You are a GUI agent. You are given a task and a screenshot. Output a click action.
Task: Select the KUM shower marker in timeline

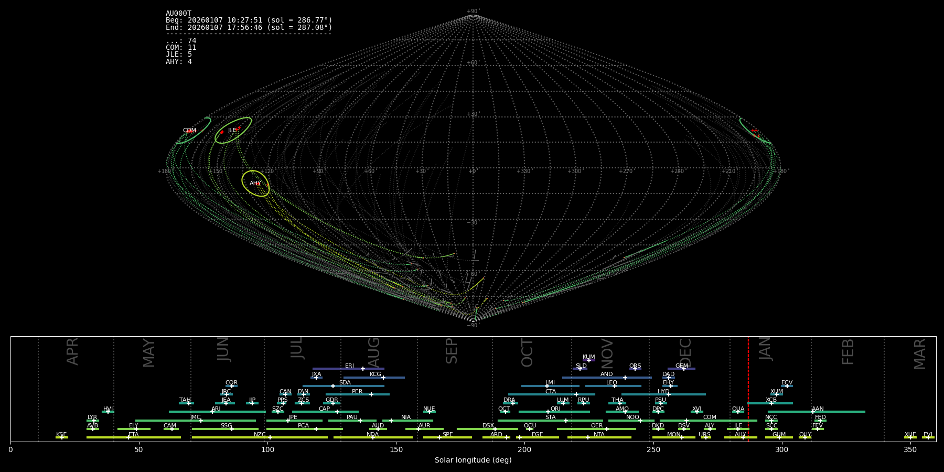pos(589,360)
